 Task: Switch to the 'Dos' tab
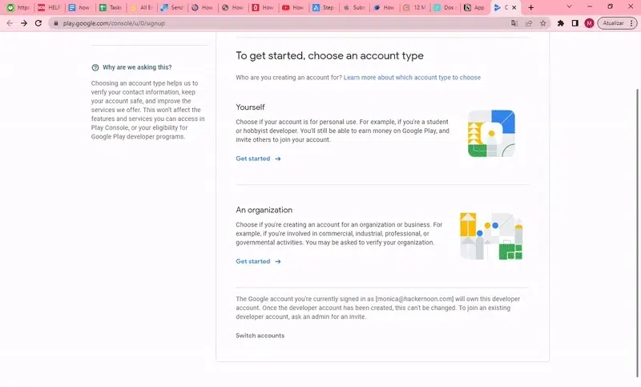[445, 7]
